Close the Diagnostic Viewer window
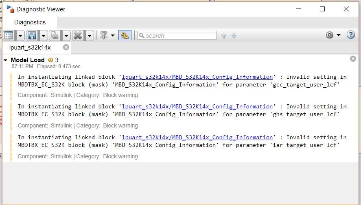361x205 pixels. click(x=346, y=9)
